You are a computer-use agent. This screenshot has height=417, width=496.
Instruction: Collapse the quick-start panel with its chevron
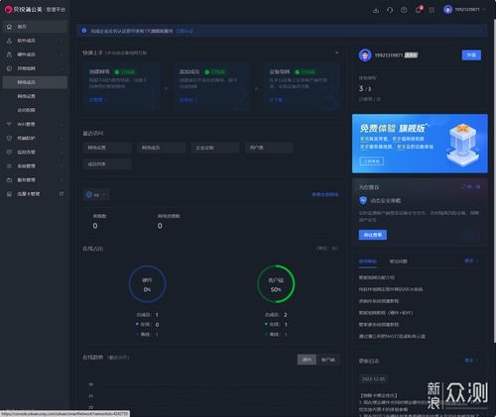(x=336, y=52)
